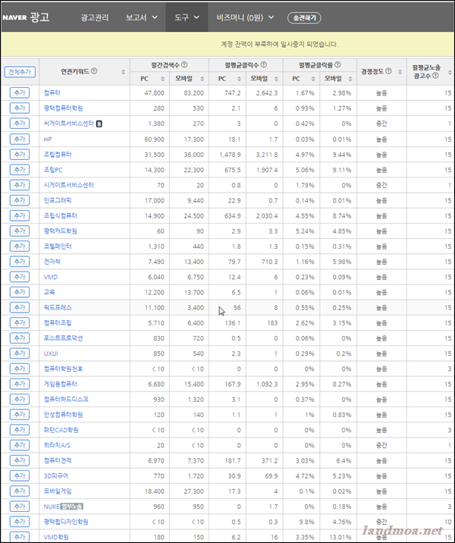Open the 히타치A/S keyword link

57,445
